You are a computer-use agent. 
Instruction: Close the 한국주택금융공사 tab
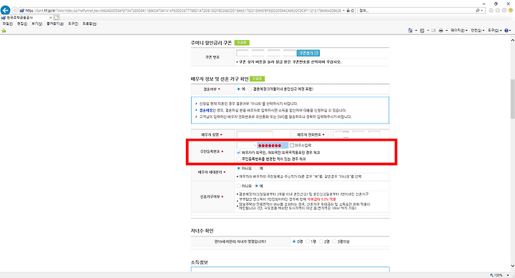point(50,17)
